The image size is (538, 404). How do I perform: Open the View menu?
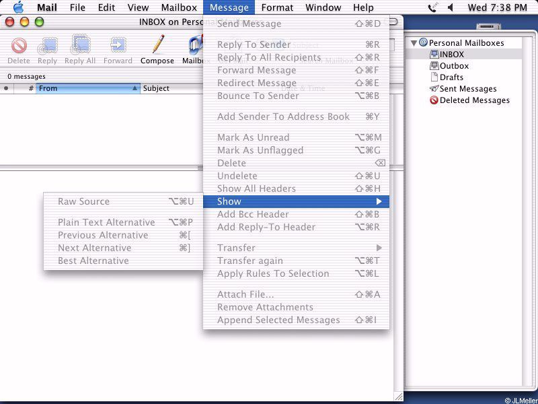(x=138, y=7)
